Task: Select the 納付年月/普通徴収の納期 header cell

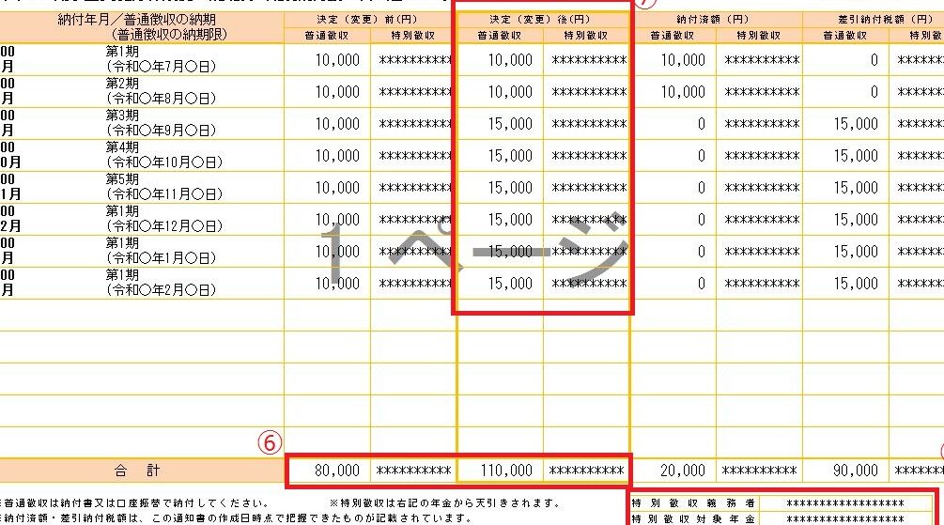Action: pos(141,26)
